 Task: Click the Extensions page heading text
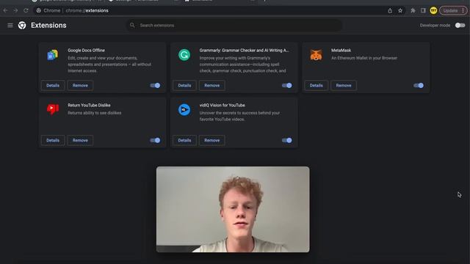tap(48, 26)
